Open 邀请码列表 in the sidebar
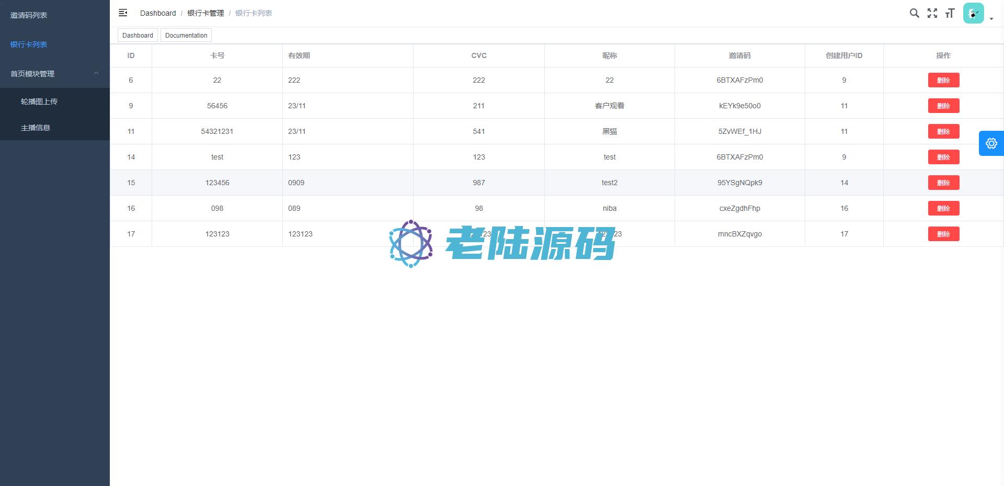The height and width of the screenshot is (486, 1004). pyautogui.click(x=29, y=15)
